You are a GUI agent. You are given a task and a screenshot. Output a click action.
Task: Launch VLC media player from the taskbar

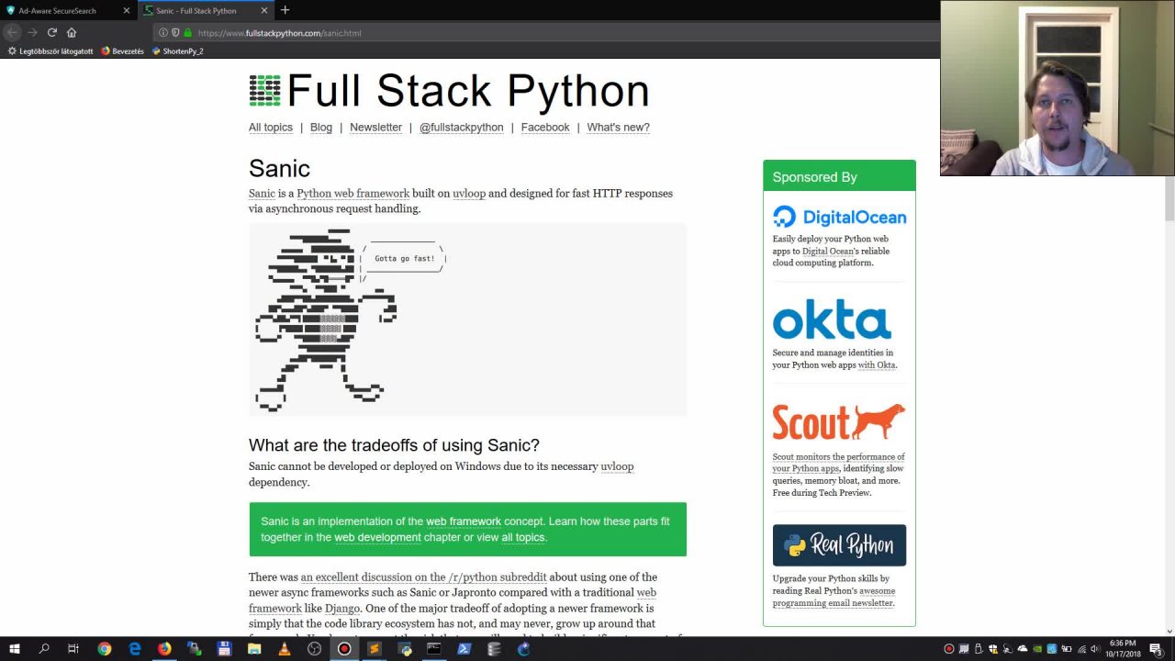[x=285, y=648]
